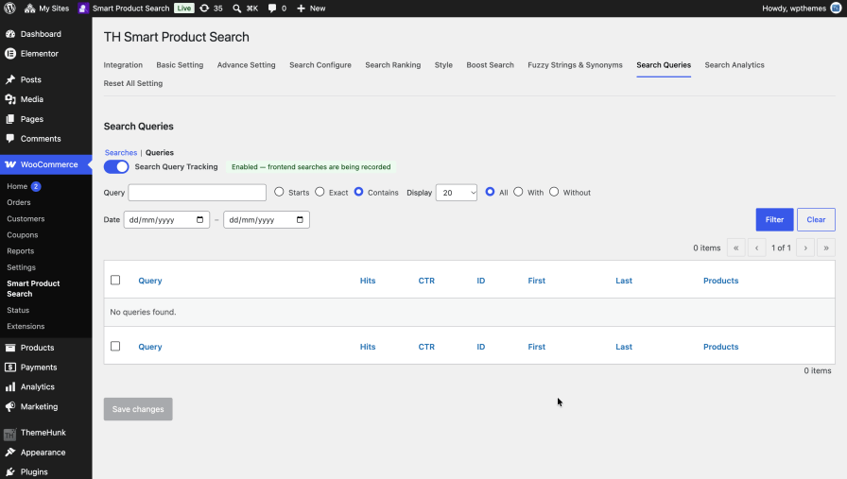Viewport: 847px width, 479px height.
Task: Go to next page of results
Action: [805, 248]
